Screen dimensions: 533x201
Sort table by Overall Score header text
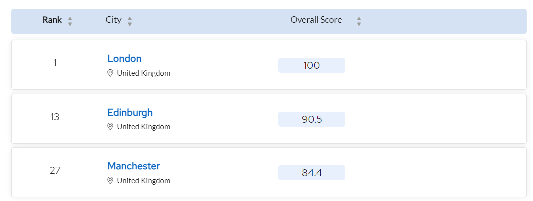click(x=316, y=20)
